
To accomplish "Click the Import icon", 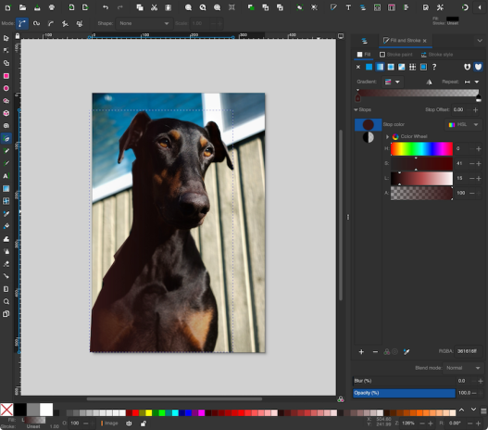I will [x=71, y=7].
